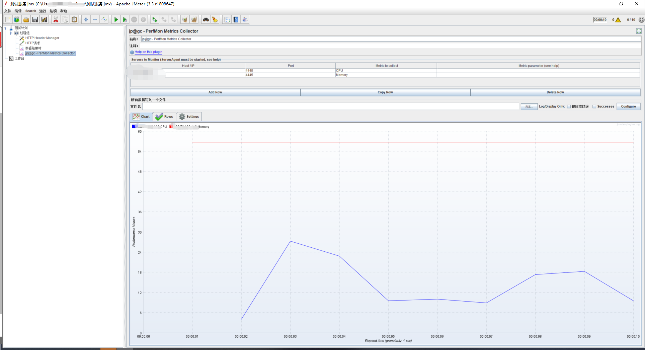The image size is (645, 350).
Task: Click the Add Row button
Action: pos(215,92)
